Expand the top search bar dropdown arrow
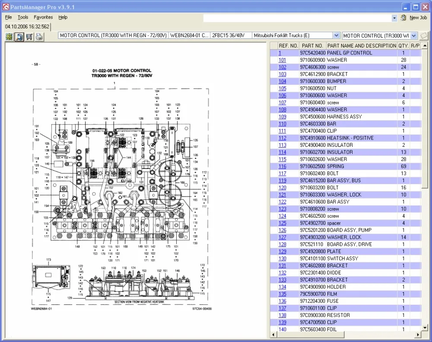 [394, 18]
